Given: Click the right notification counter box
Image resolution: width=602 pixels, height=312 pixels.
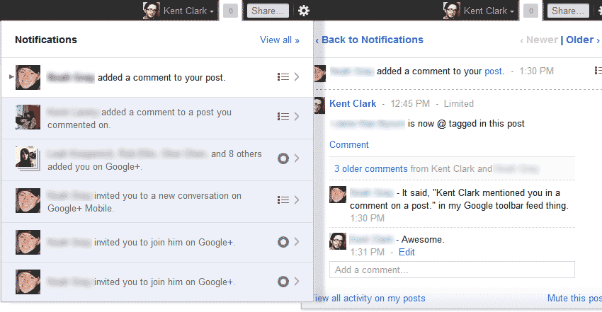Looking at the screenshot, I should pos(530,11).
